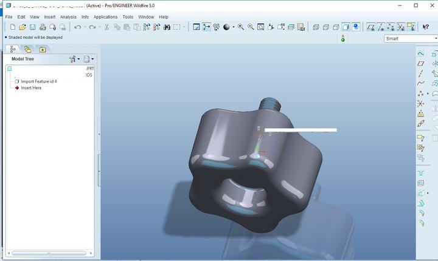Click the Zoom In magnifier icon

coord(241,27)
